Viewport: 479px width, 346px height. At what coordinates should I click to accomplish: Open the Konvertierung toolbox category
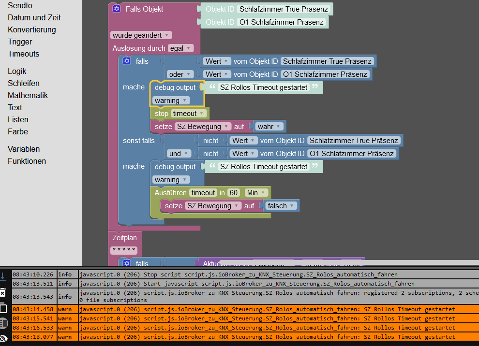pos(32,29)
